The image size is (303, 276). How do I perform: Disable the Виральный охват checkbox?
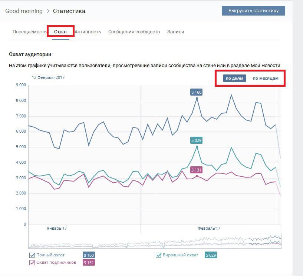[x=158, y=255]
